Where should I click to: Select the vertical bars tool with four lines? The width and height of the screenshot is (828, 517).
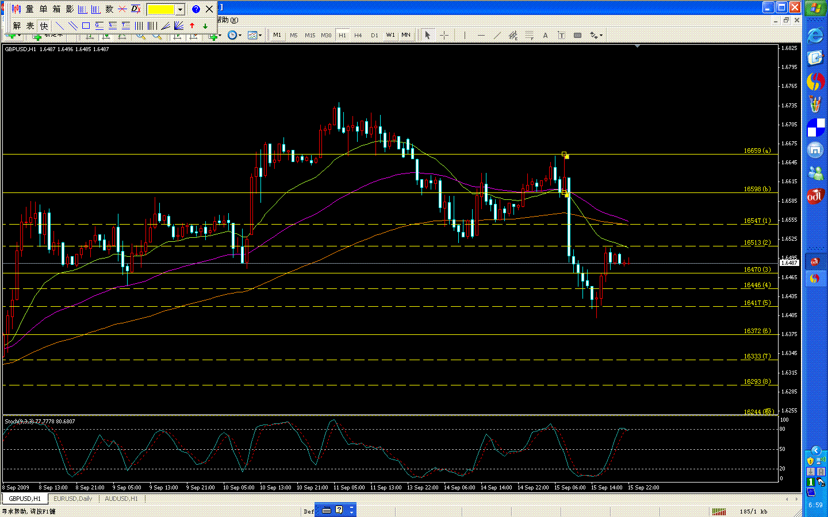[x=139, y=26]
